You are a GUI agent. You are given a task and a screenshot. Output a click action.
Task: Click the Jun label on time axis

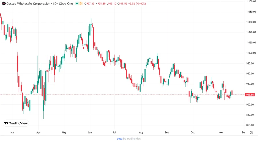pyautogui.click(x=90, y=132)
